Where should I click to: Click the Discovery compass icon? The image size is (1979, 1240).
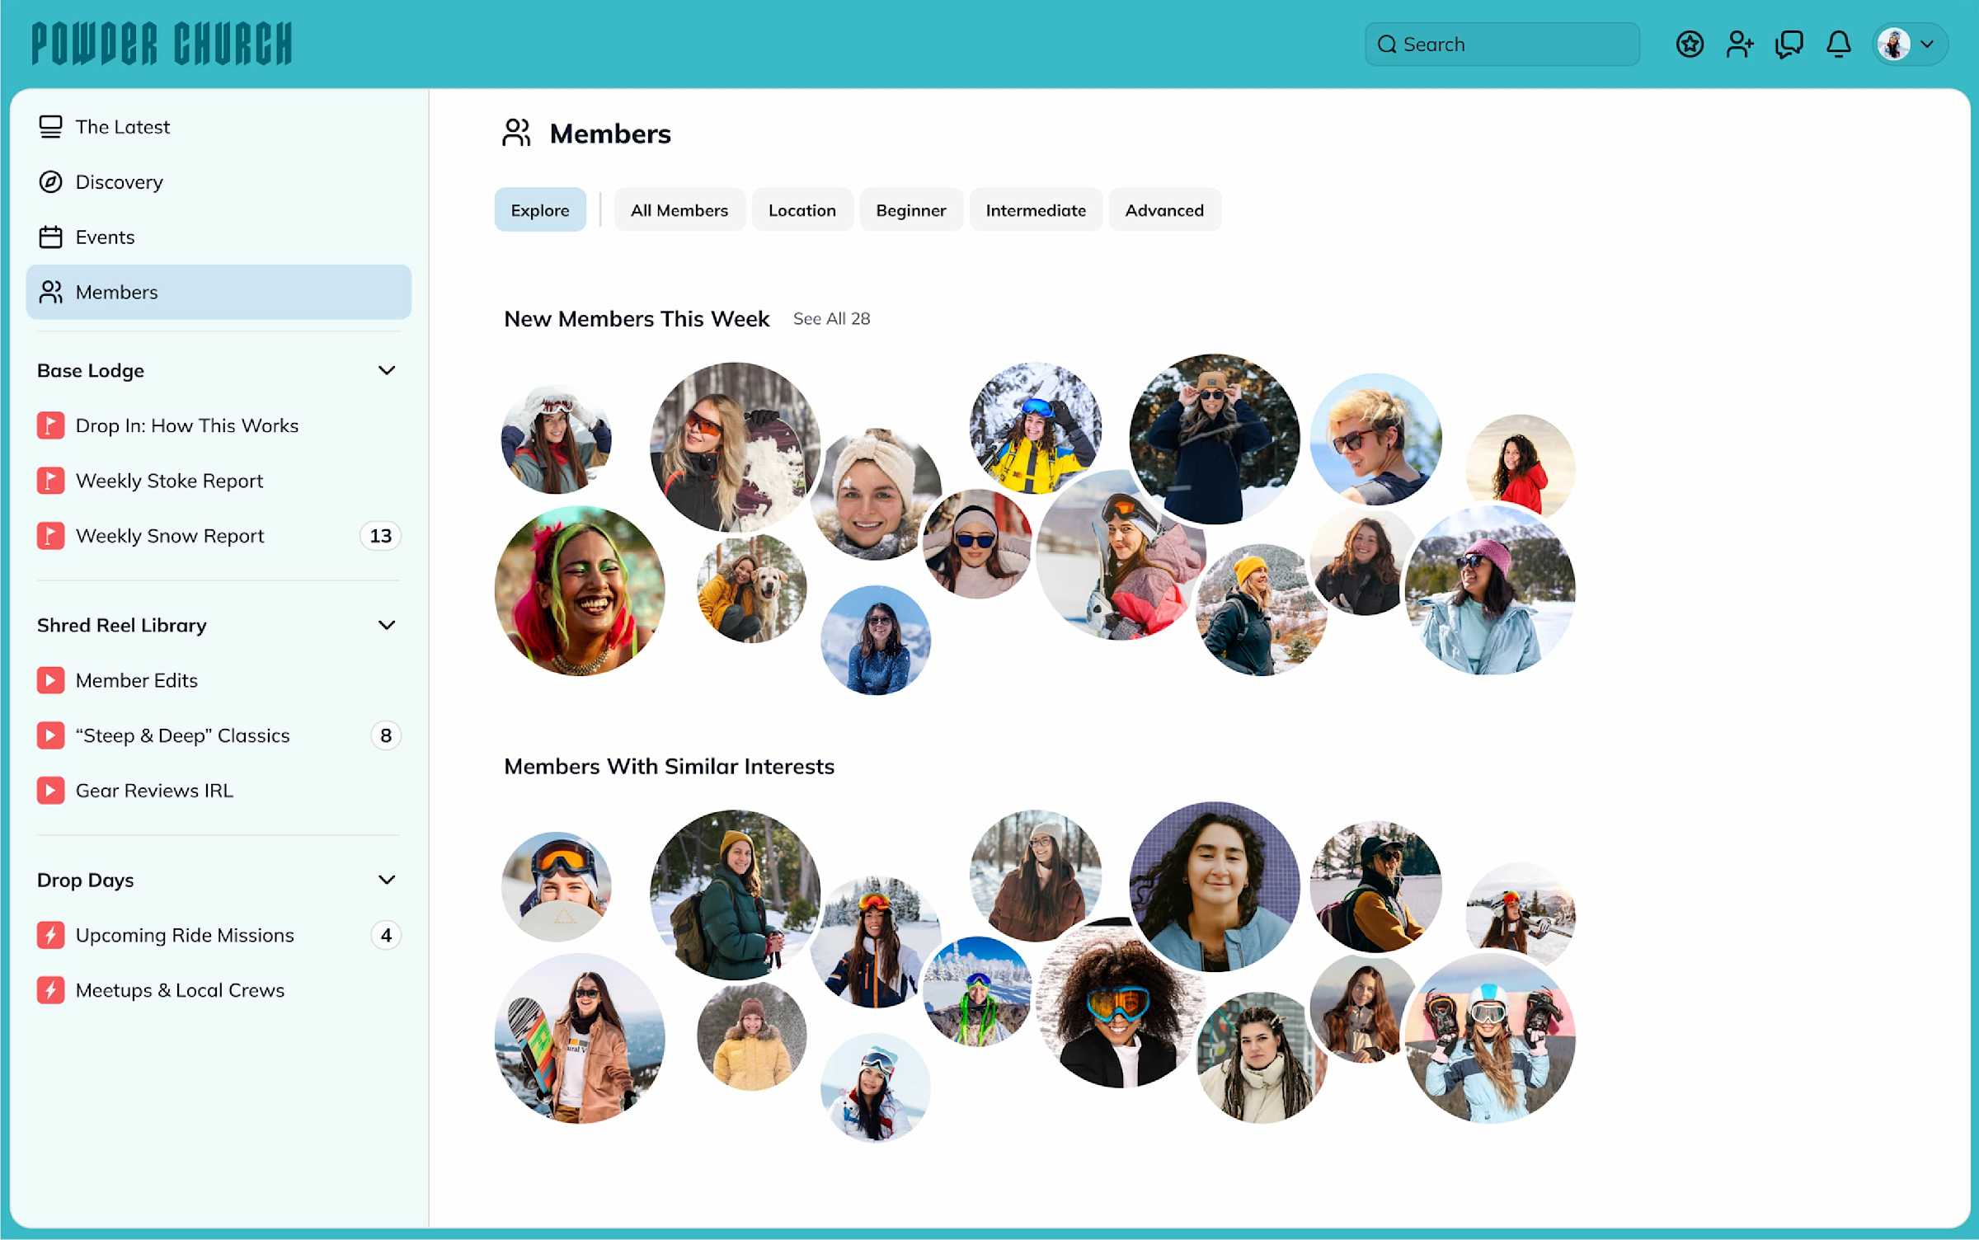click(50, 182)
